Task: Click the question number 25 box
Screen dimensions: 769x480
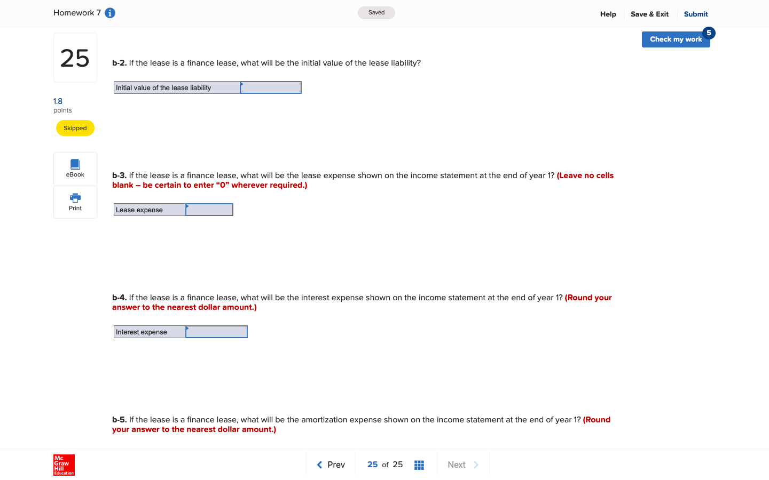Action: tap(75, 57)
